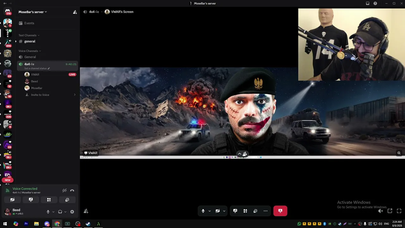Collapse stream view with the up chevron

pos(240,154)
